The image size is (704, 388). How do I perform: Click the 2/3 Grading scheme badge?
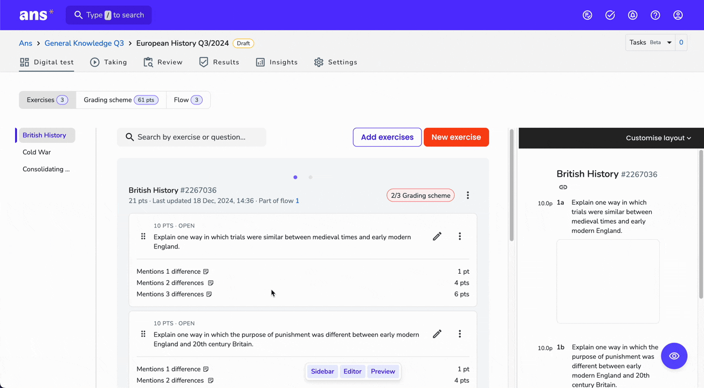[x=420, y=196]
